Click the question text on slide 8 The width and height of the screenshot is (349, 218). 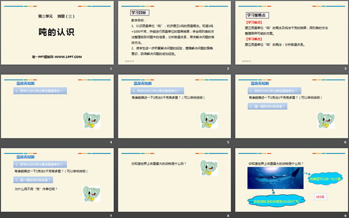coord(159,163)
